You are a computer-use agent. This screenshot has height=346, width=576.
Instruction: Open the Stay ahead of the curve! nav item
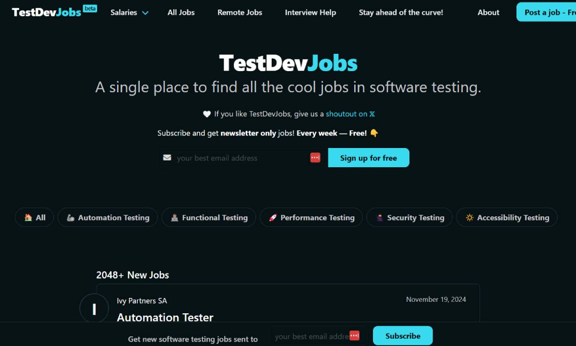pyautogui.click(x=401, y=12)
